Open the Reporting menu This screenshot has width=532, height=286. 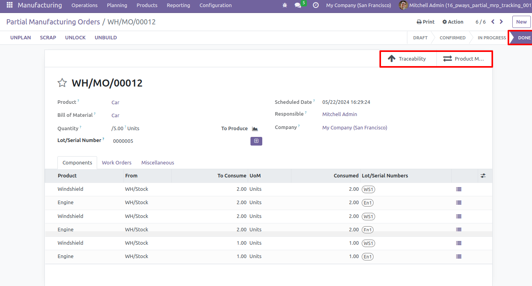178,6
